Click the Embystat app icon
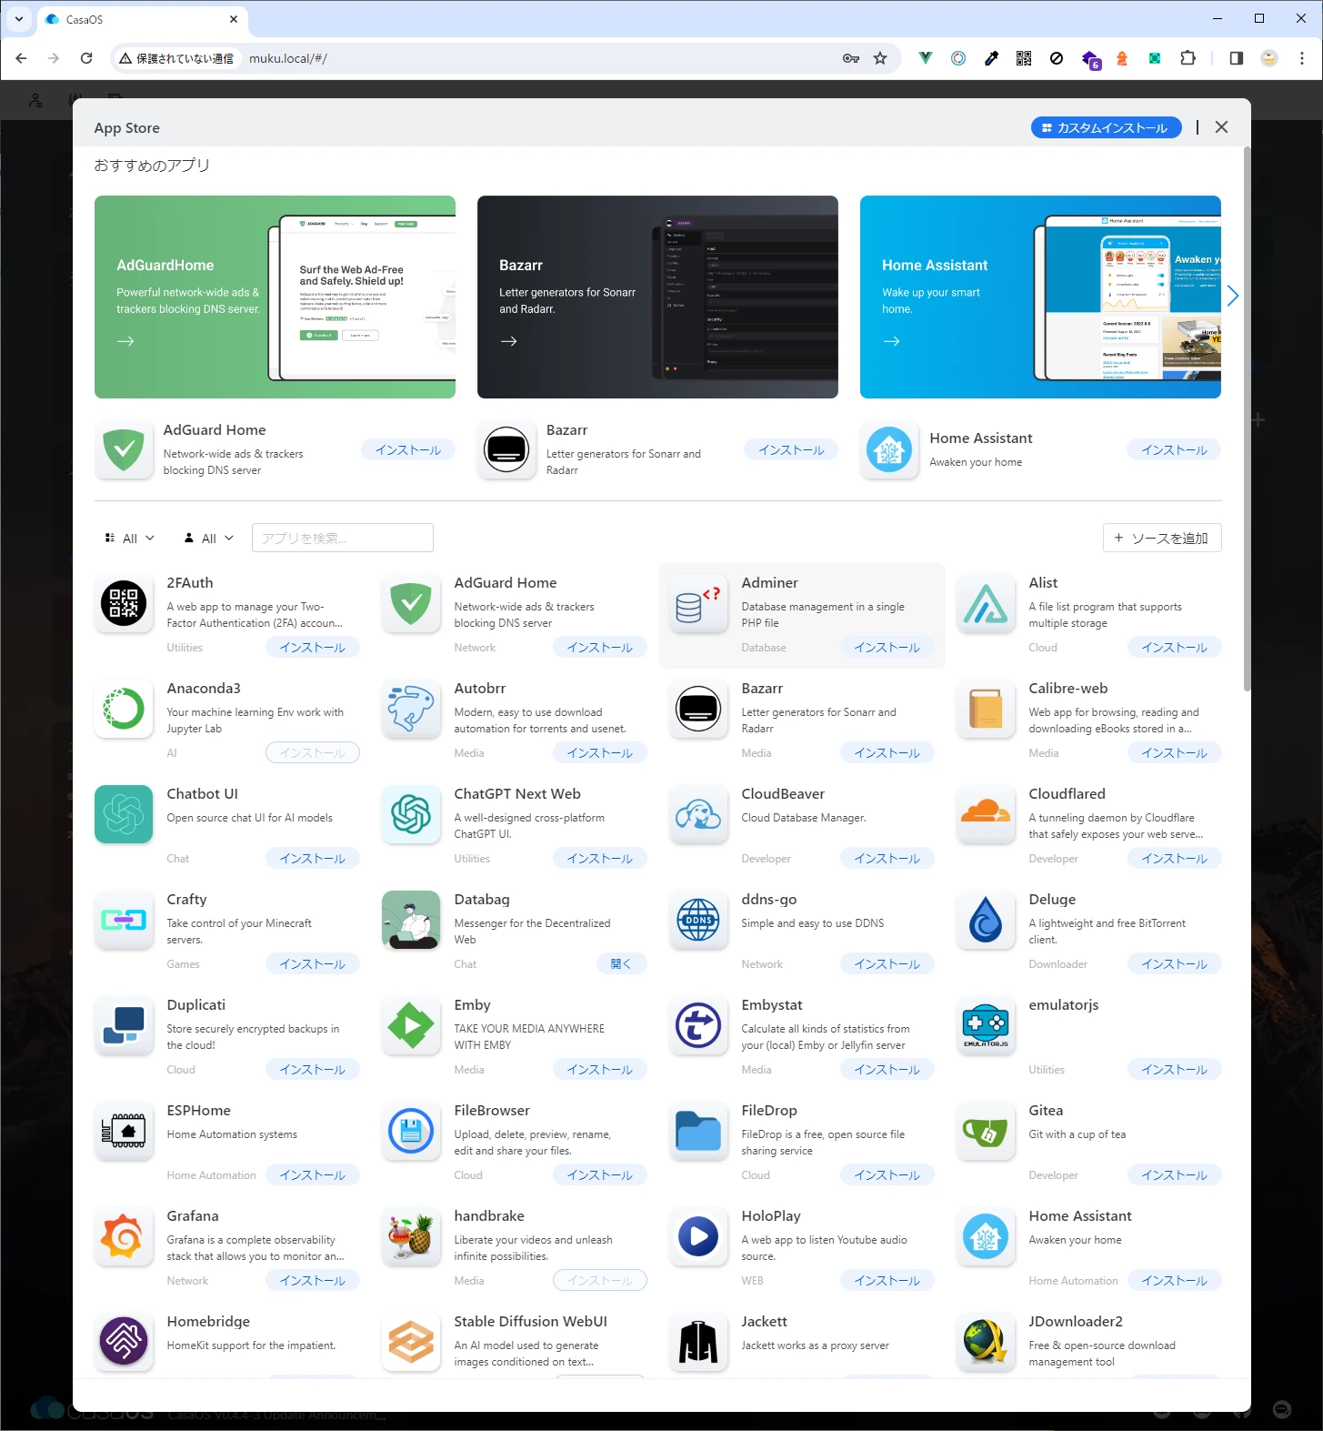This screenshot has width=1323, height=1431. point(698,1025)
